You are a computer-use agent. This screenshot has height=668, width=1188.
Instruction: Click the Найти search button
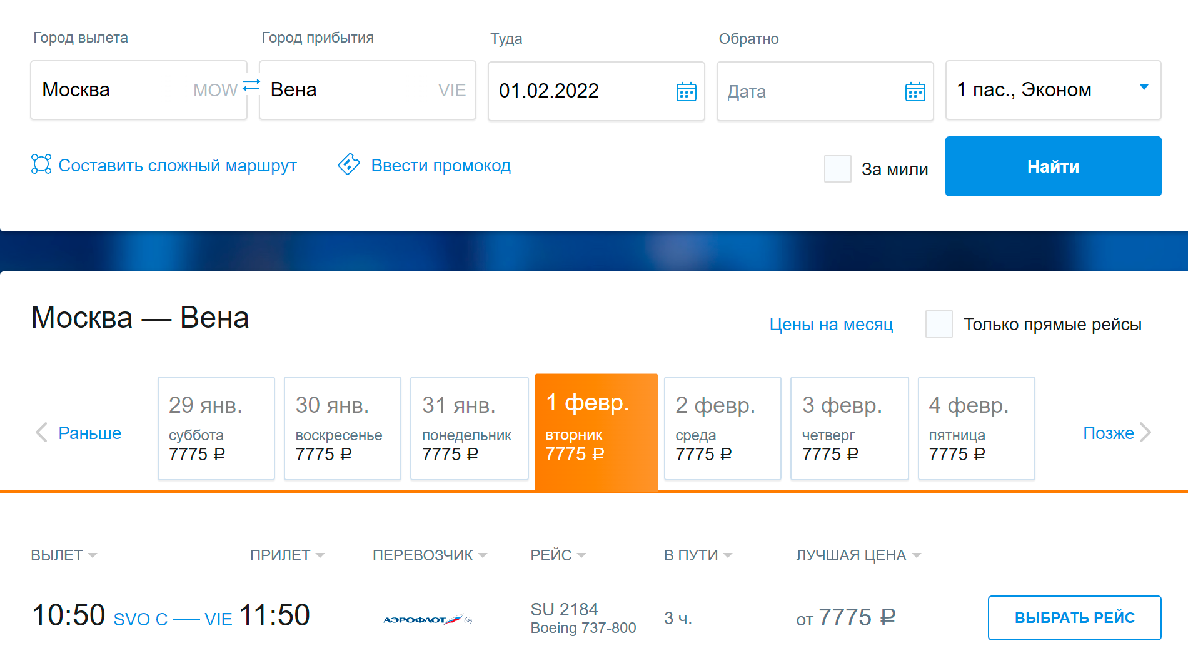click(1054, 166)
